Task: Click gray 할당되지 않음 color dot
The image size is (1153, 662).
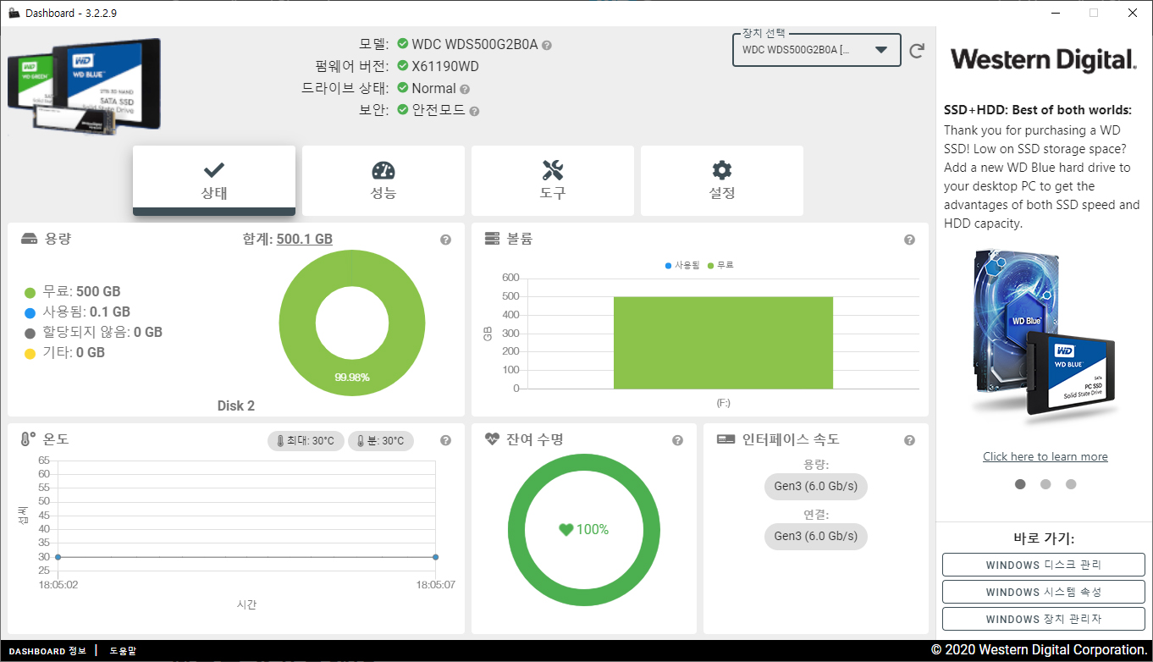Action: coord(30,333)
